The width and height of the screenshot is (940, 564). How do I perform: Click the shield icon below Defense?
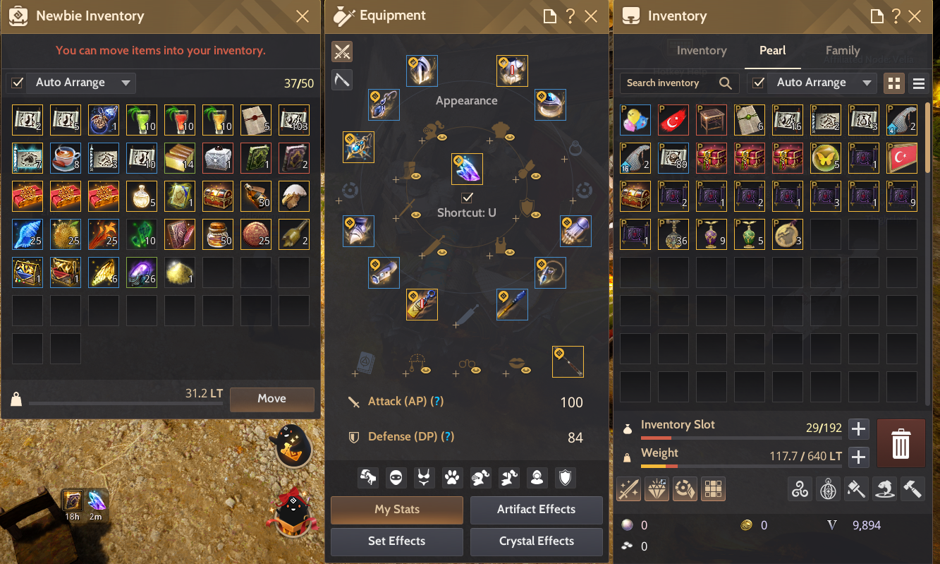point(565,478)
